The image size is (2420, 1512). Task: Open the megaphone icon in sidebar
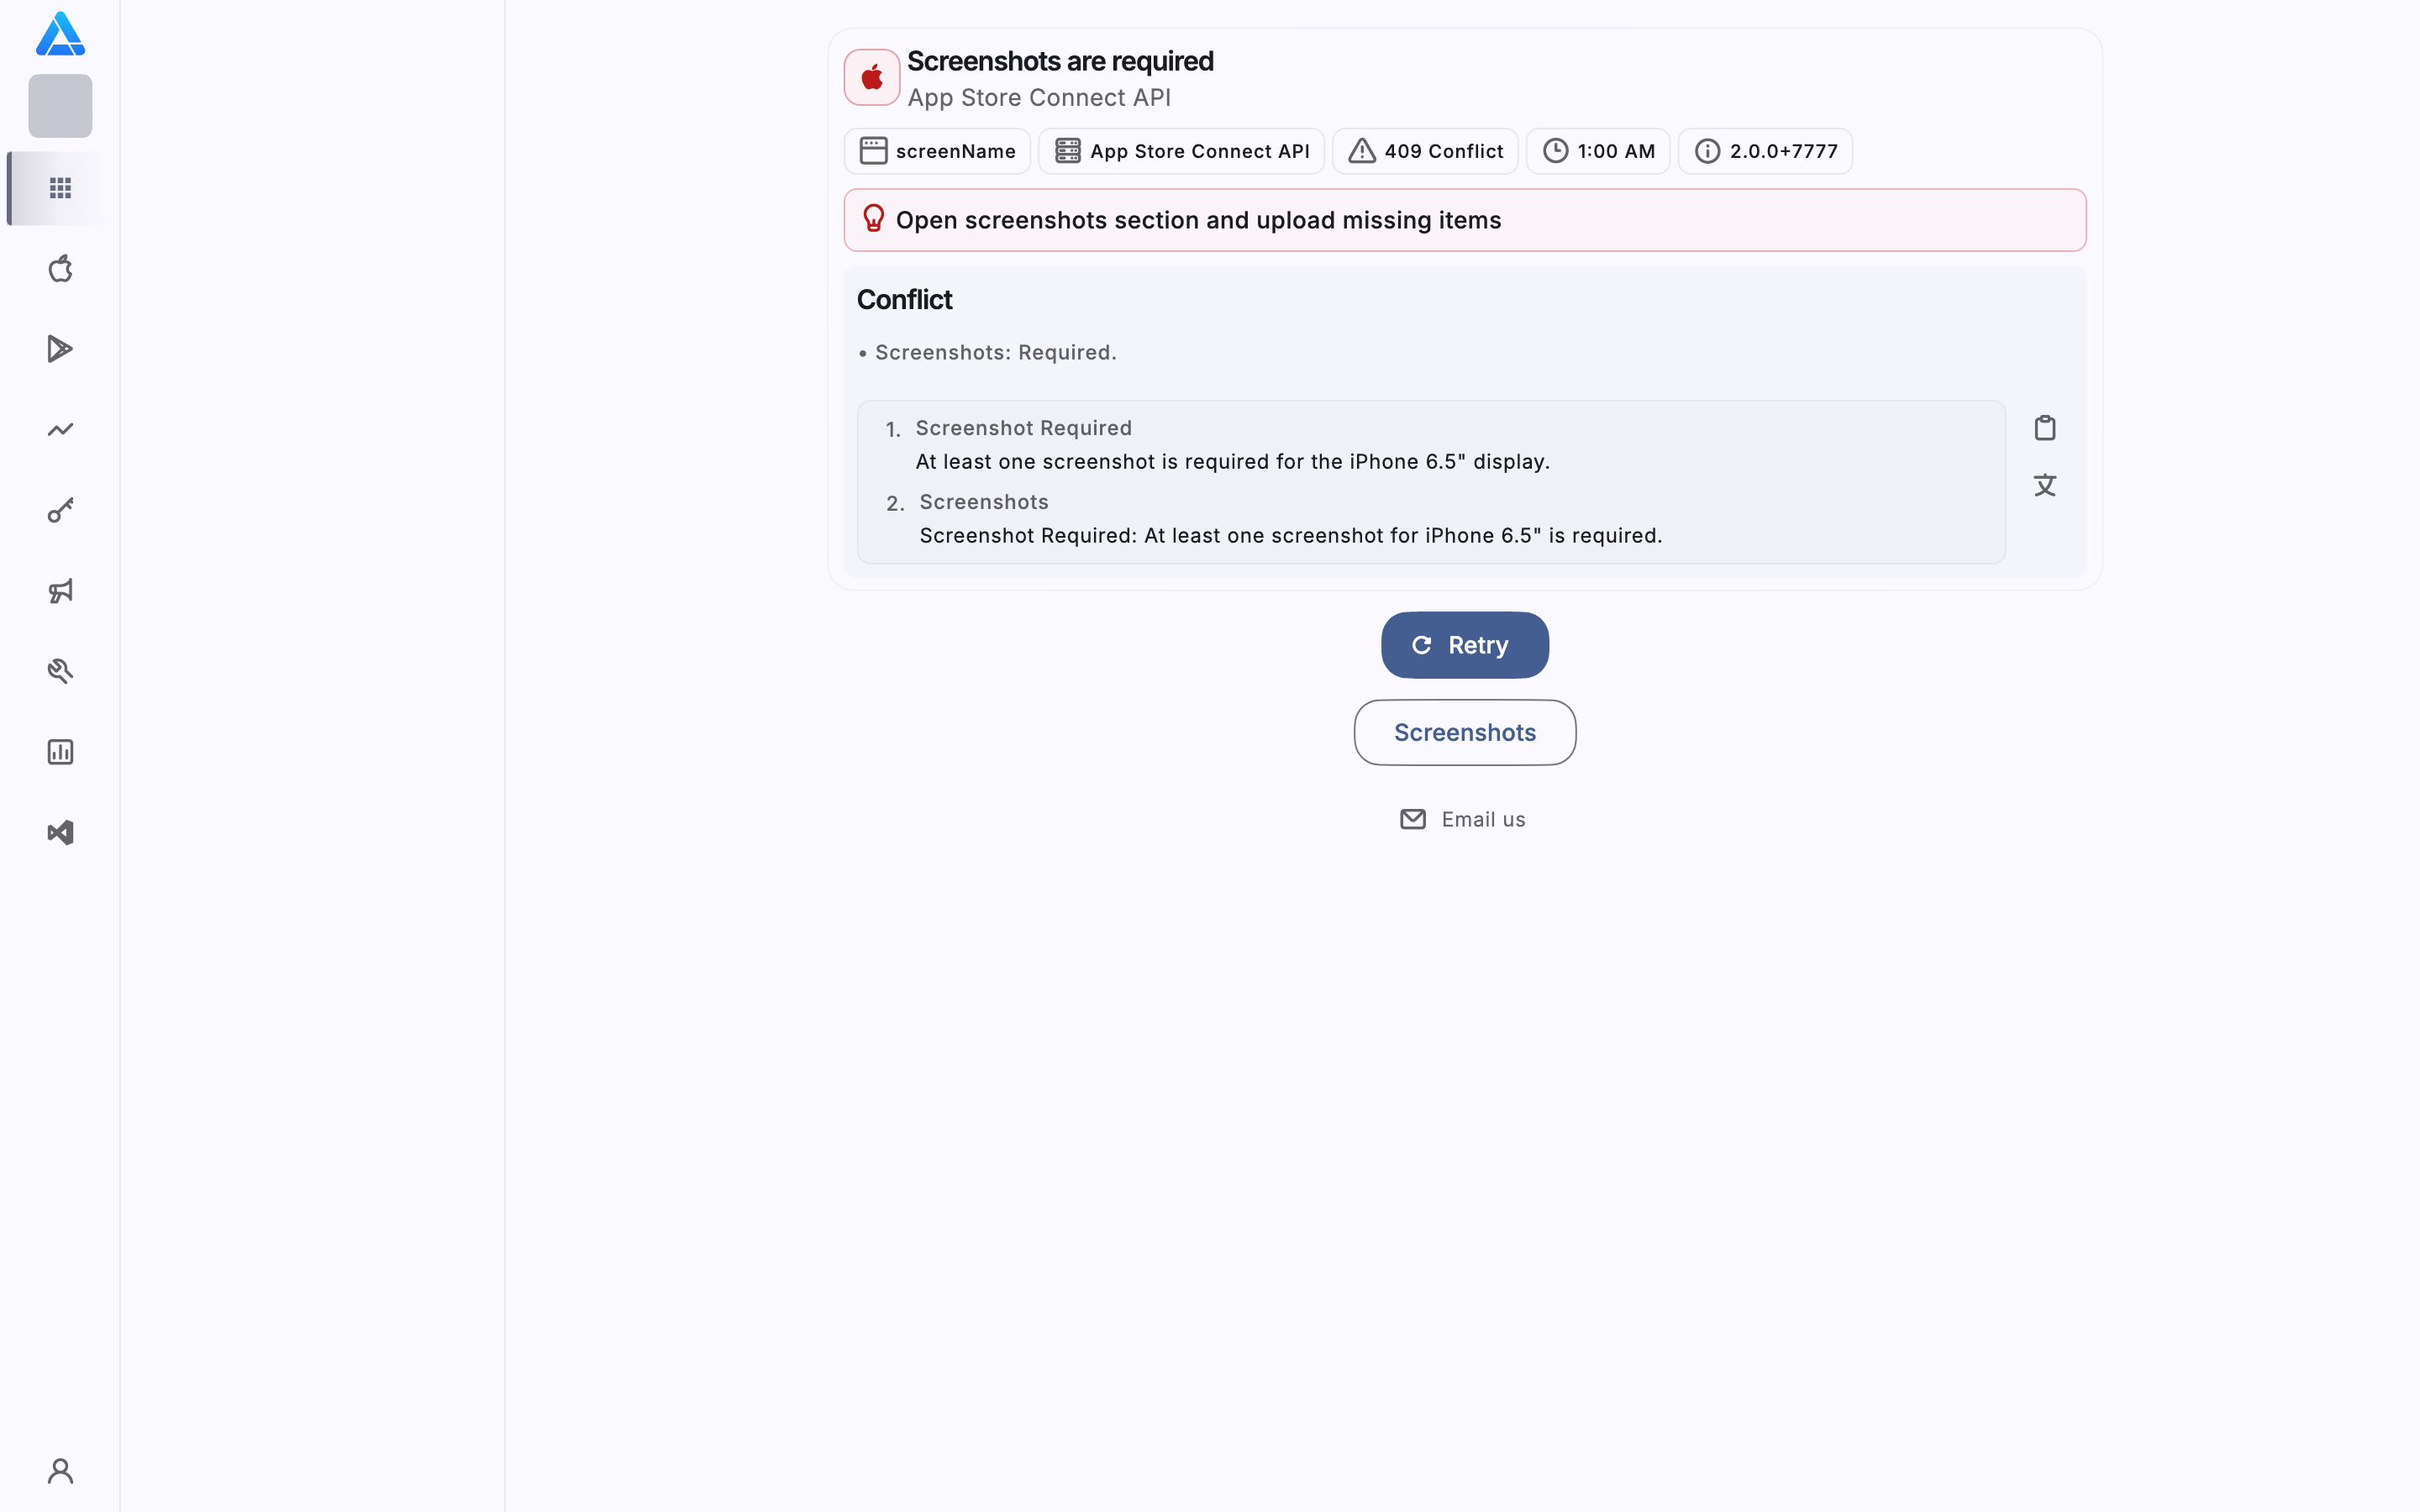[60, 591]
